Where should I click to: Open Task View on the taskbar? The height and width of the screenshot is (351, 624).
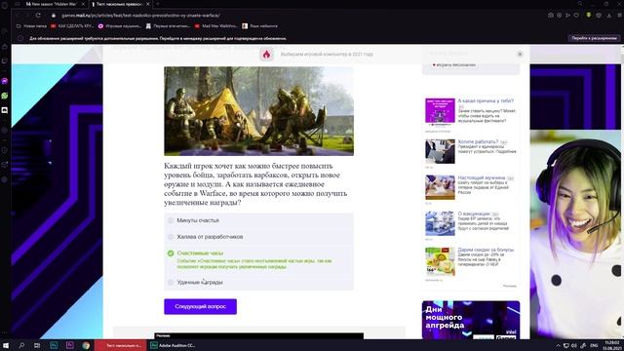[x=37, y=345]
